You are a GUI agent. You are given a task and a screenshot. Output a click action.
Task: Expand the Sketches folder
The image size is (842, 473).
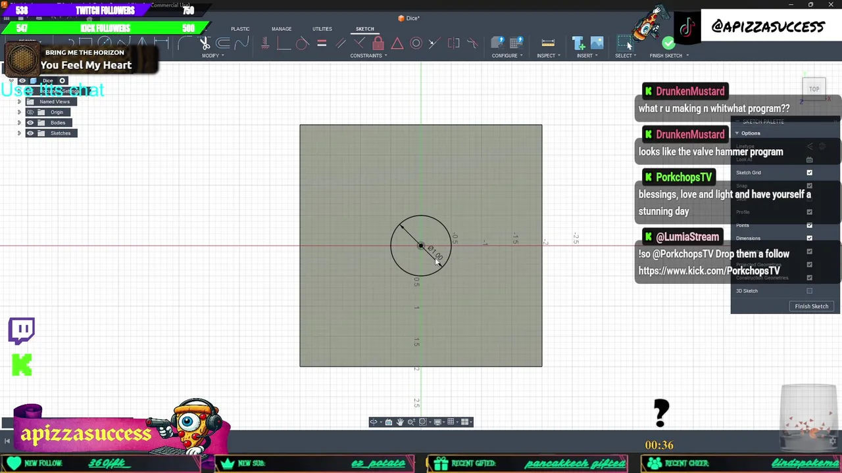coord(19,133)
